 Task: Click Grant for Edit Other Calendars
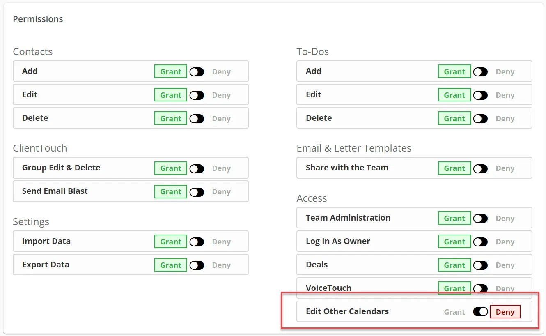454,312
